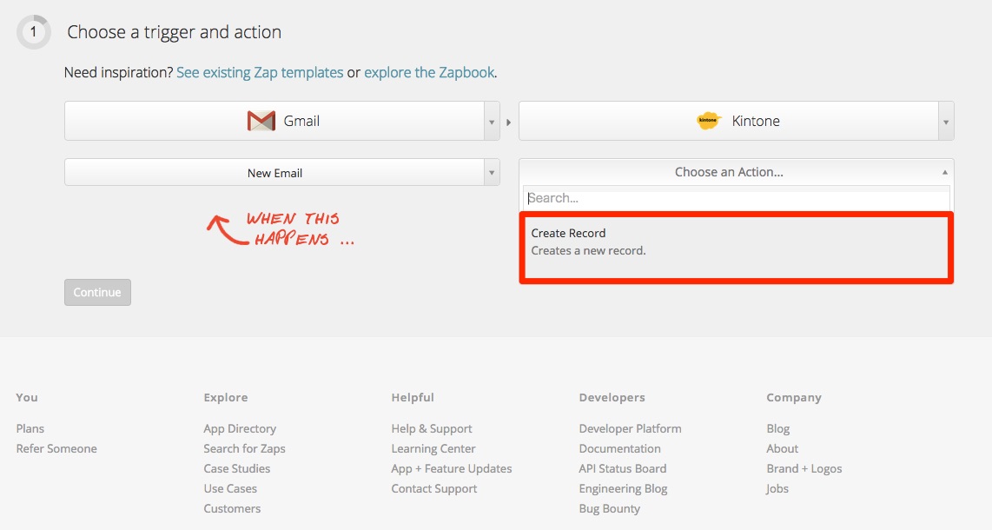Open See existing Zap templates link
The width and height of the screenshot is (992, 530).
[260, 73]
